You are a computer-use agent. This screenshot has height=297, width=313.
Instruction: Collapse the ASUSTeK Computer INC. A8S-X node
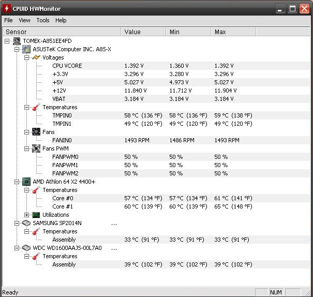(17, 49)
